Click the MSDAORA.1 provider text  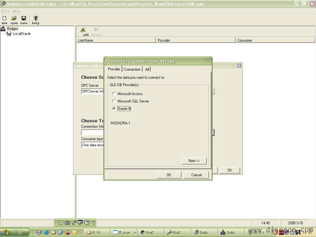tap(121, 123)
